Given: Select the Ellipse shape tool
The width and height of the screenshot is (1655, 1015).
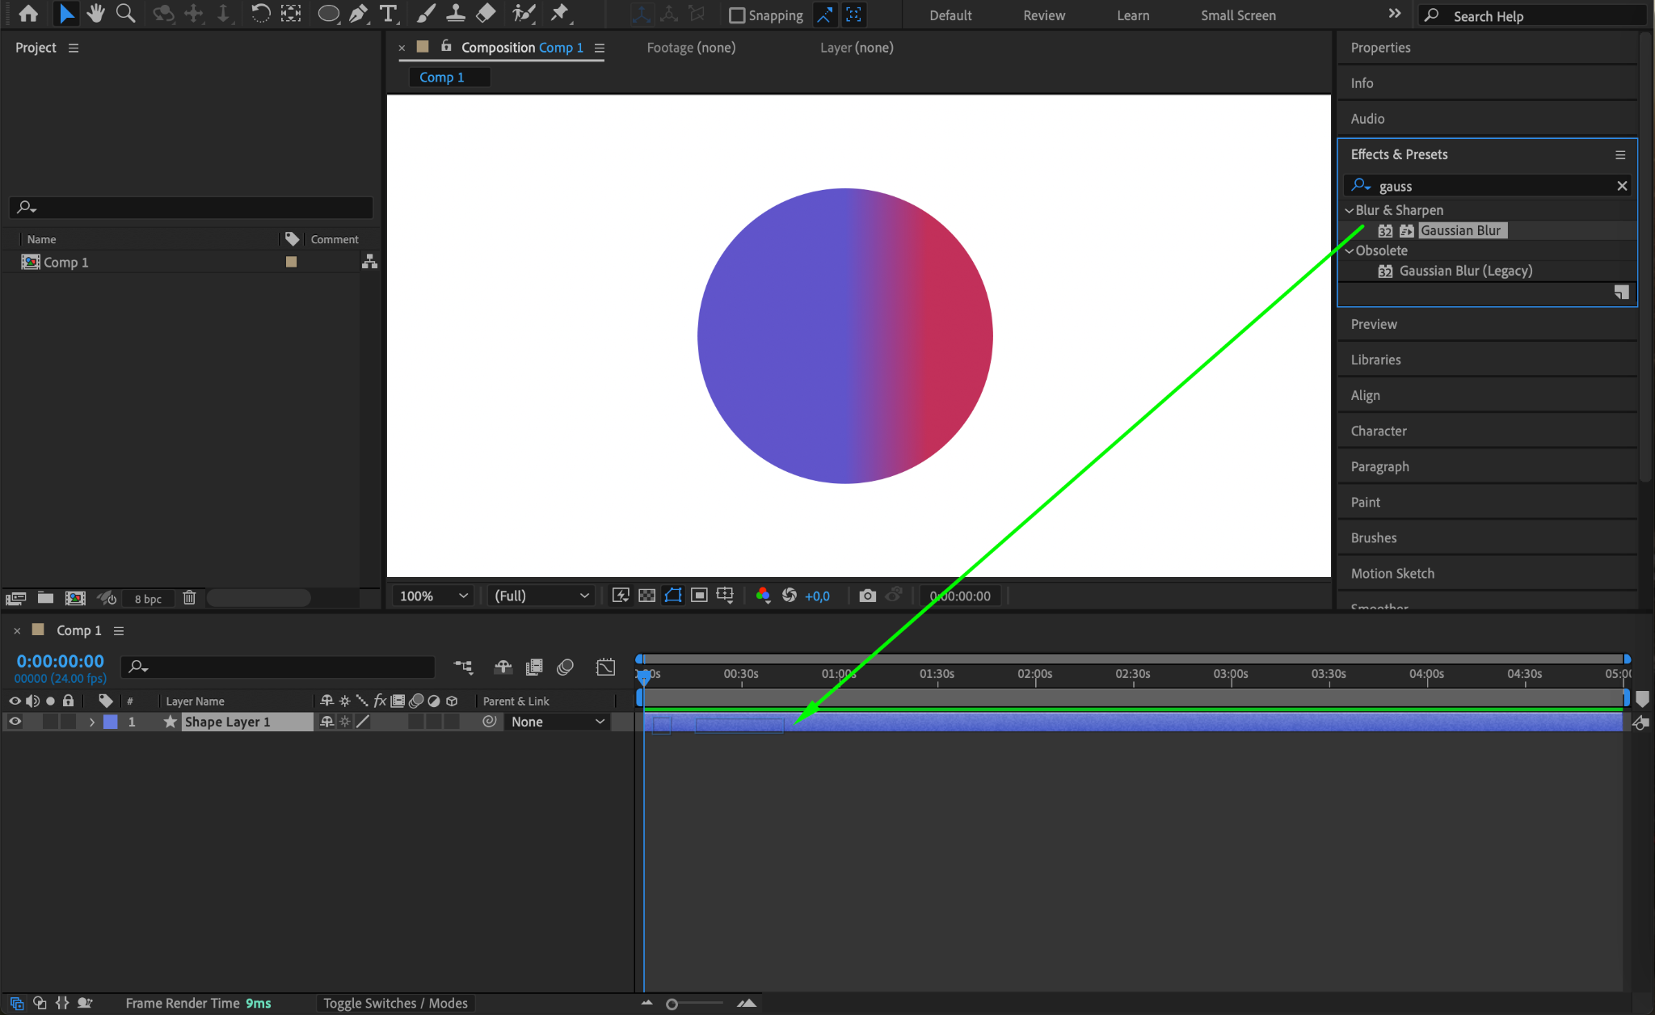Looking at the screenshot, I should [328, 14].
